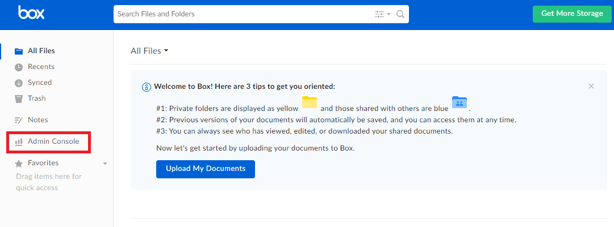Open search filter options icon
Screen dimensions: 614x227
[x=379, y=14]
